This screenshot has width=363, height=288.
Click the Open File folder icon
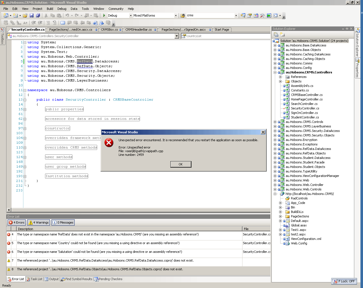click(25, 15)
